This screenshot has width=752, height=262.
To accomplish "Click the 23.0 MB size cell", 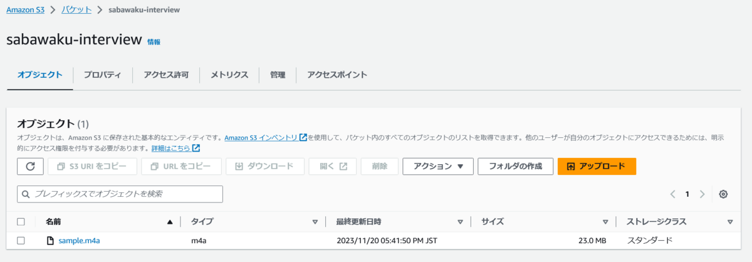I will pyautogui.click(x=592, y=240).
